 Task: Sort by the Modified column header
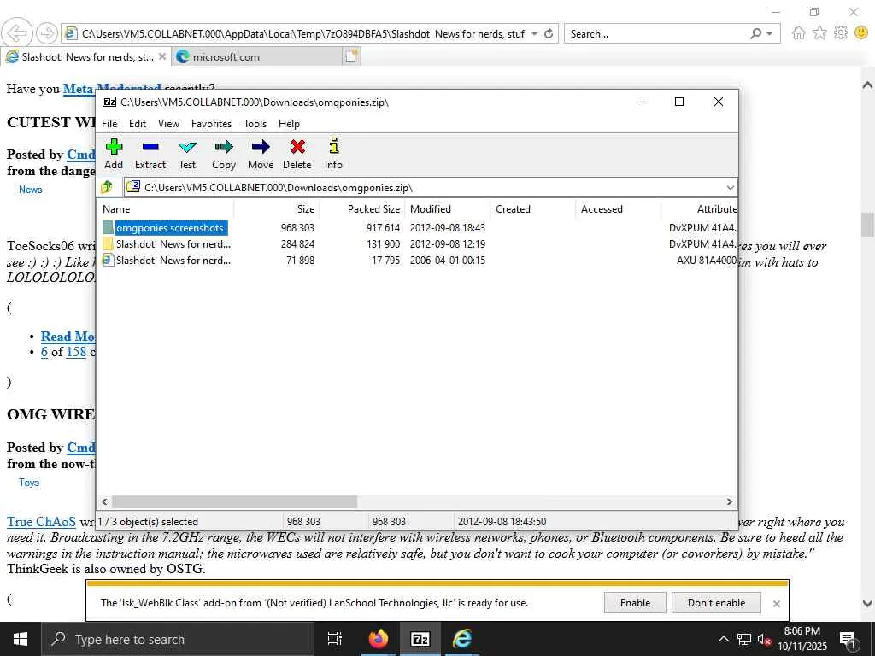(x=448, y=209)
